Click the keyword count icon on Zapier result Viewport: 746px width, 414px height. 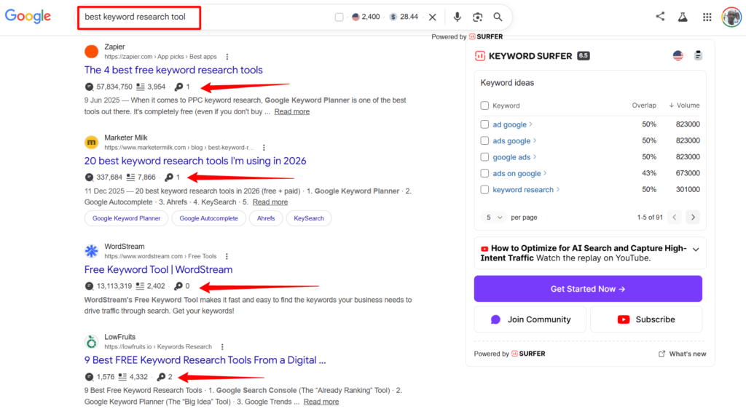(179, 87)
